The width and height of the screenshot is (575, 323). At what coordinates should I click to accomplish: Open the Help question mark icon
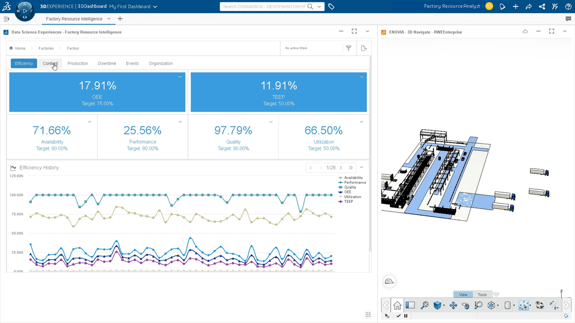568,7
